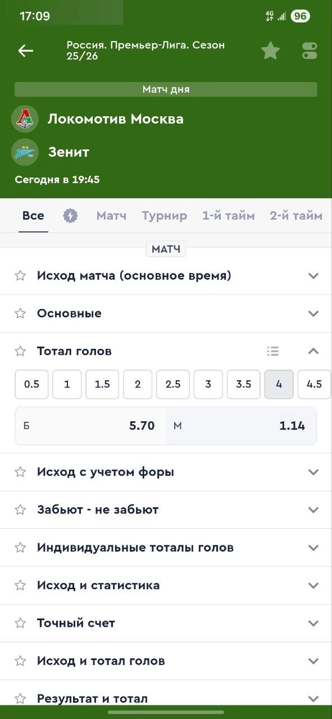Open list view for Тотал голов market
This screenshot has width=332, height=719.
click(273, 351)
